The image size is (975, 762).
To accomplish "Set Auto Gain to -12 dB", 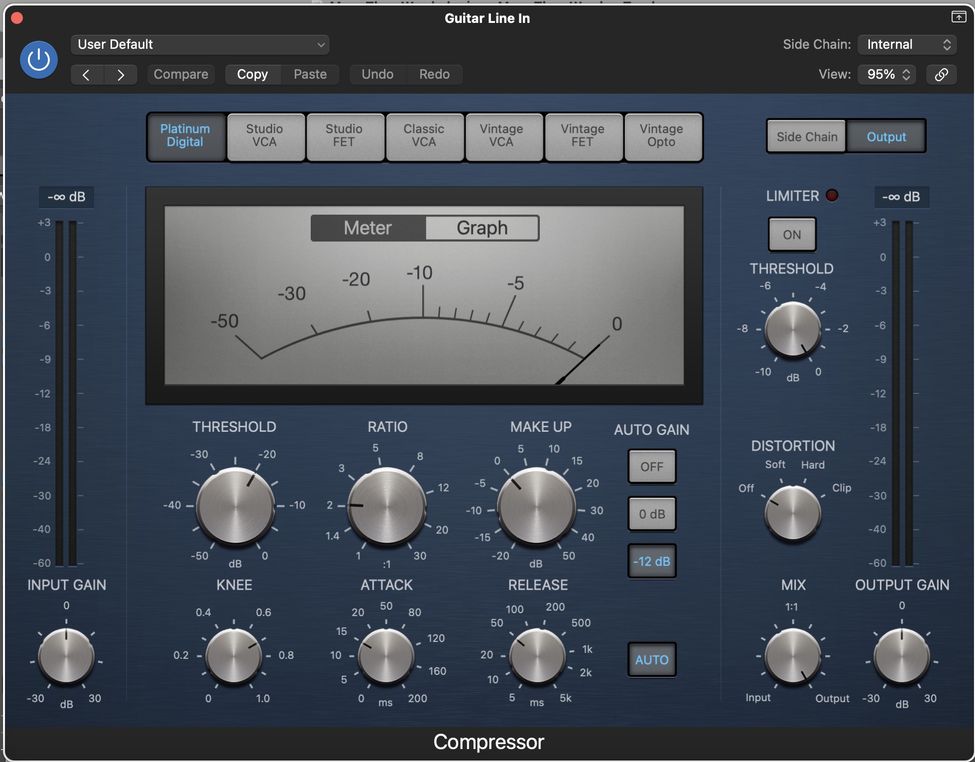I will (652, 562).
